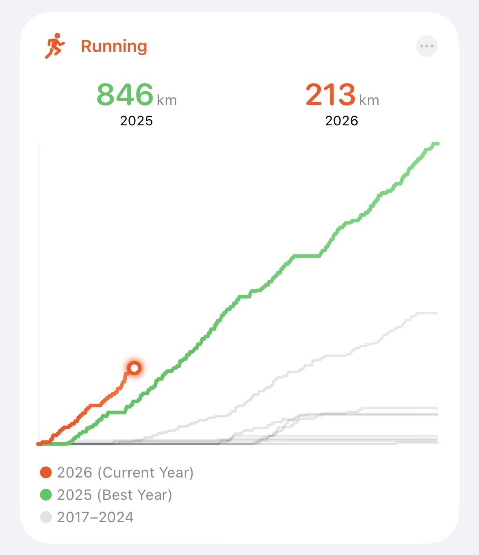Select the Running title text
The width and height of the screenshot is (479, 555).
(x=114, y=46)
